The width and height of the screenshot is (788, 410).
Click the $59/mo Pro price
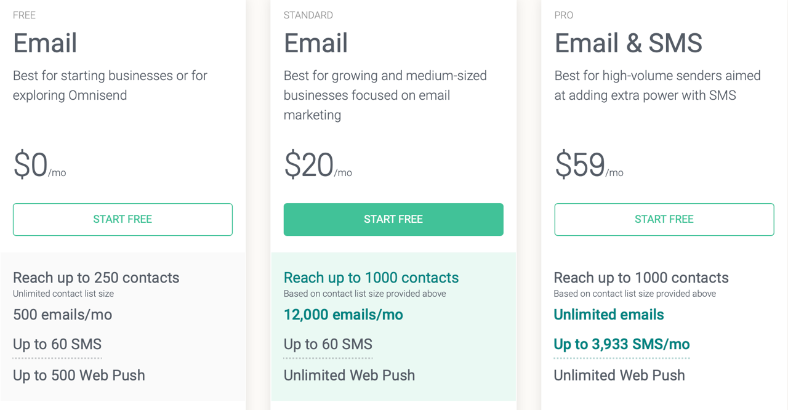click(x=589, y=165)
